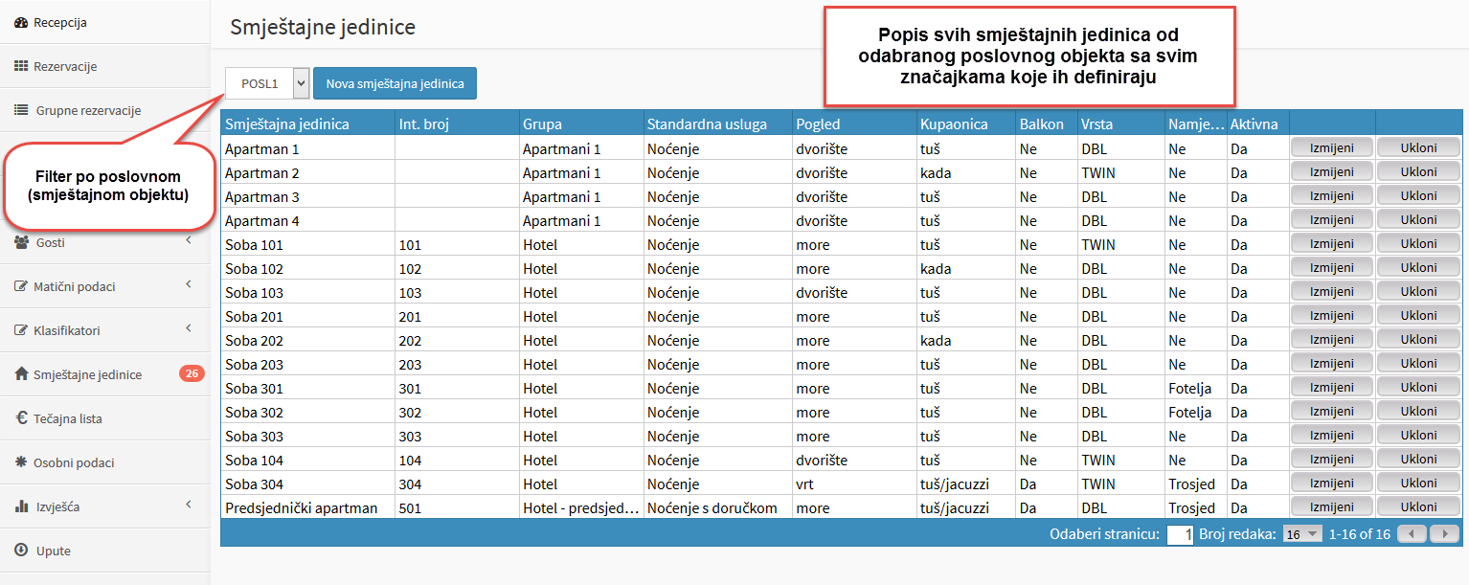Screen dimensions: 1469x585
Task: Click Izmijeni for Soba 104
Action: pos(1332,459)
